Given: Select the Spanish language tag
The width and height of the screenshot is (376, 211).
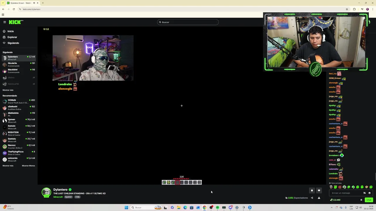Looking at the screenshot, I should tap(68, 197).
